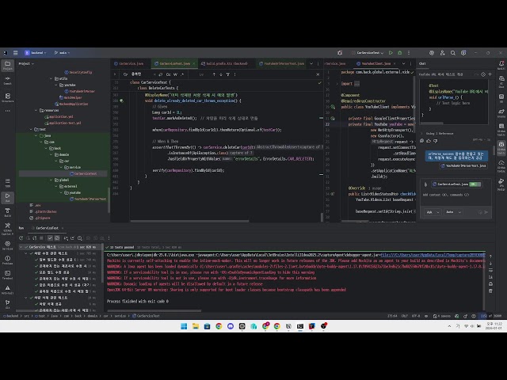Switch to YoutubeClient.java editor tab
The image size is (507, 380).
tap(372, 63)
